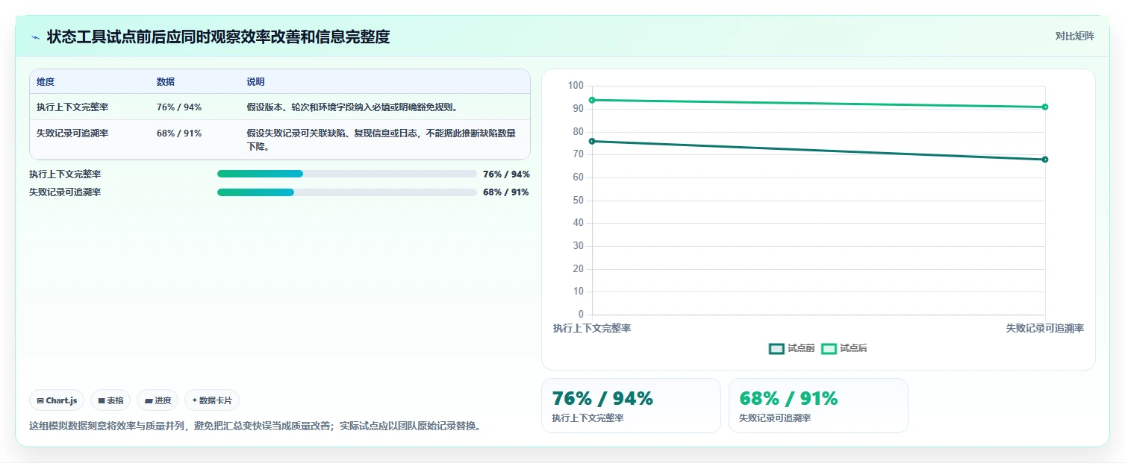Click the 试点前 legend color box
The image size is (1125, 463).
pos(776,349)
